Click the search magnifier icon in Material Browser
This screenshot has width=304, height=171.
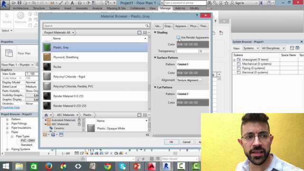click(147, 26)
